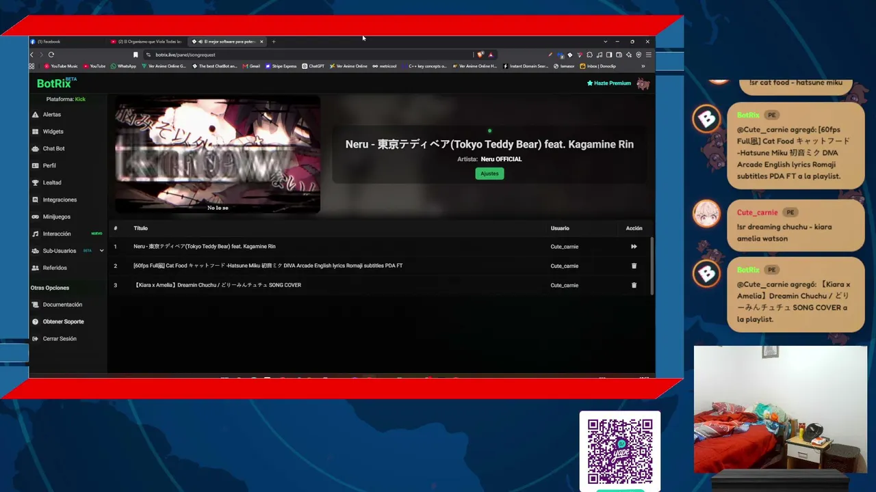Click the song queue vertical scrollbar
This screenshot has width=876, height=492.
point(652,266)
